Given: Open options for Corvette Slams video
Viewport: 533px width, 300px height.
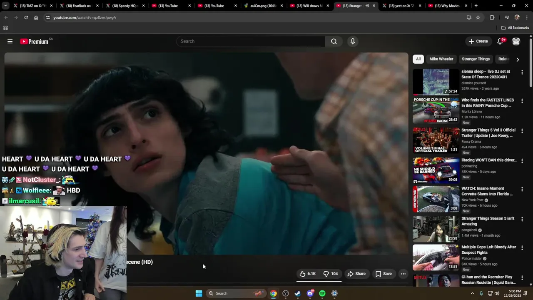Looking at the screenshot, I should (x=522, y=189).
